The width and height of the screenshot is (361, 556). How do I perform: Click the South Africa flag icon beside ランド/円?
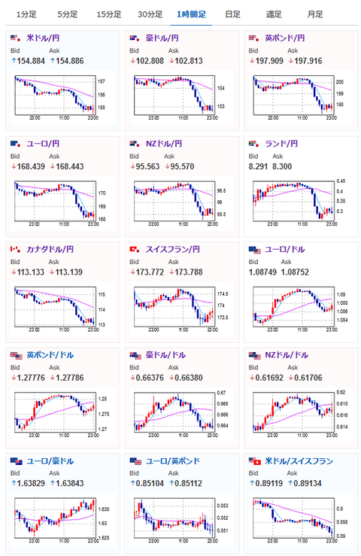click(253, 144)
